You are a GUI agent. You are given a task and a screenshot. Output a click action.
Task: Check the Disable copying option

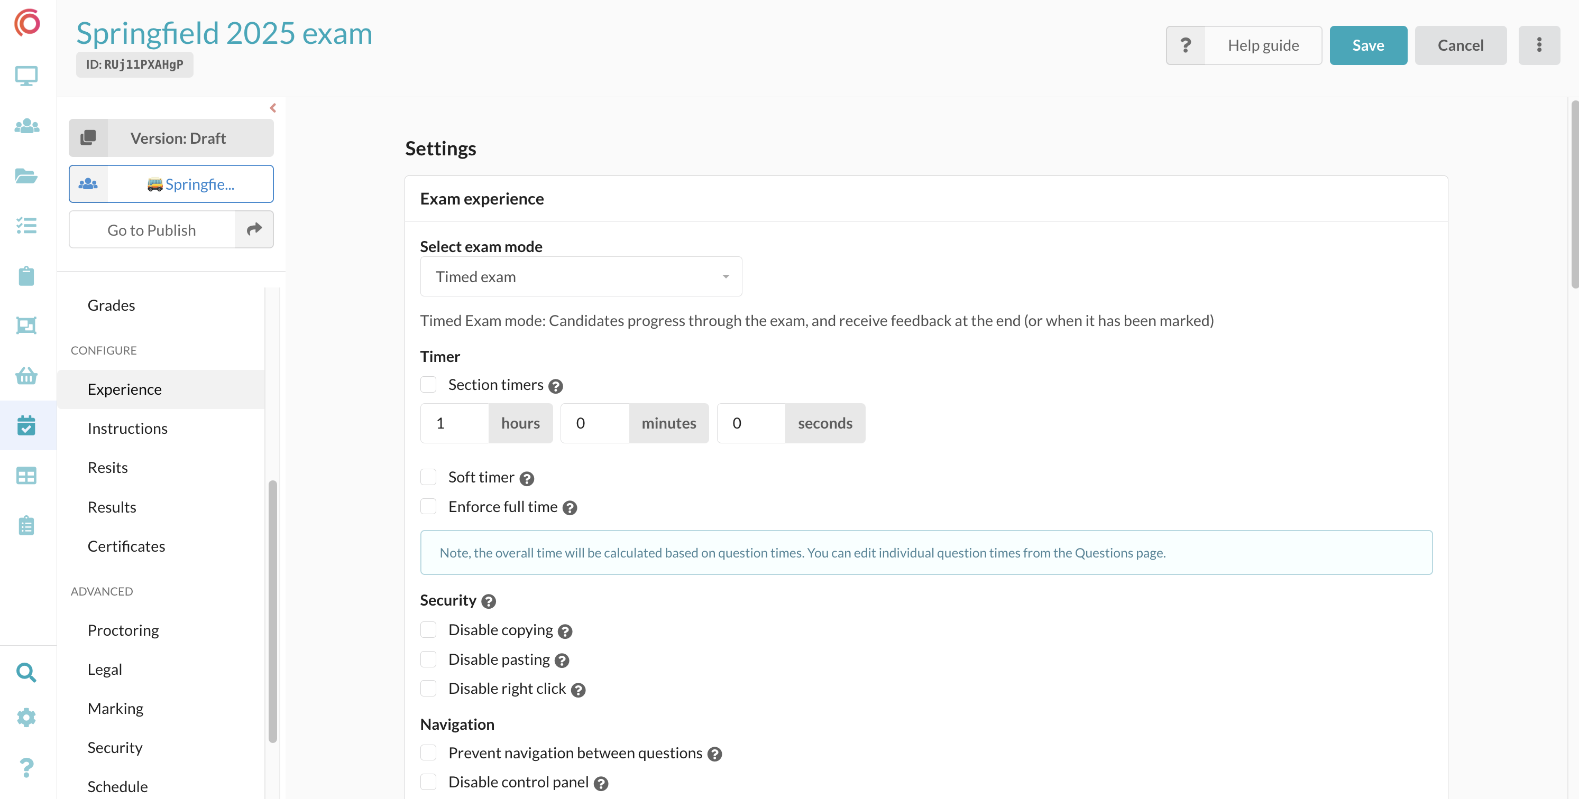coord(428,630)
